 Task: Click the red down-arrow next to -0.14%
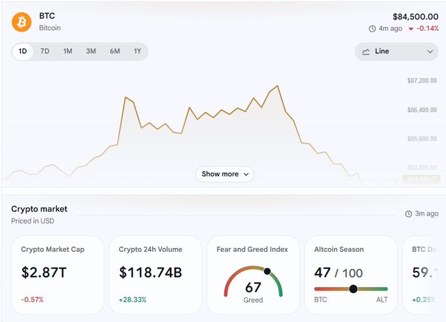[x=411, y=29]
